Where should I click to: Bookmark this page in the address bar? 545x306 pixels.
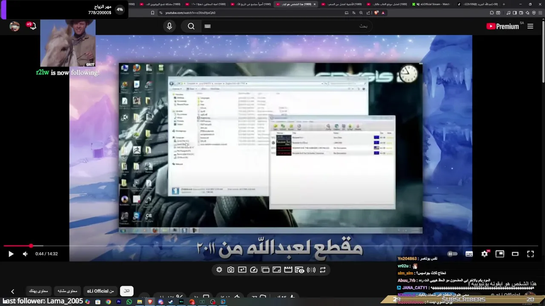(152, 13)
